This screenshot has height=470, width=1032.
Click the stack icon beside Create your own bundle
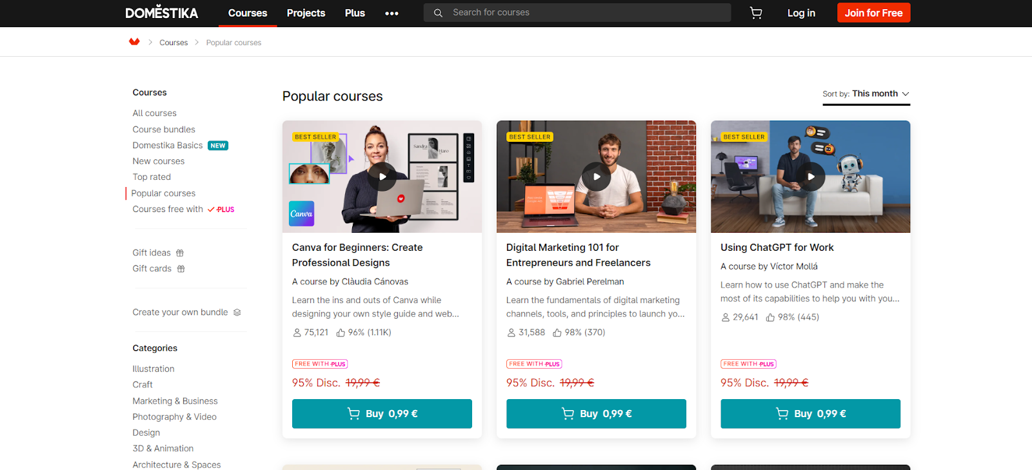coord(237,312)
